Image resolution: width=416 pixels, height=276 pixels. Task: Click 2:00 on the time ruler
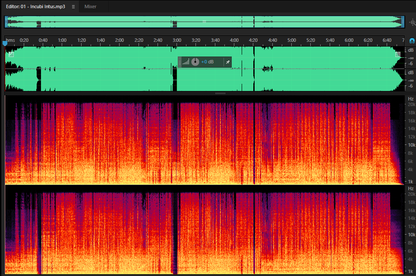coord(120,40)
